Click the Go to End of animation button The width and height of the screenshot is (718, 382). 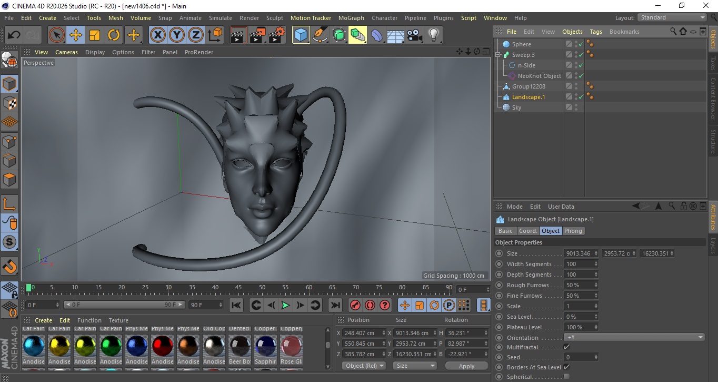335,305
